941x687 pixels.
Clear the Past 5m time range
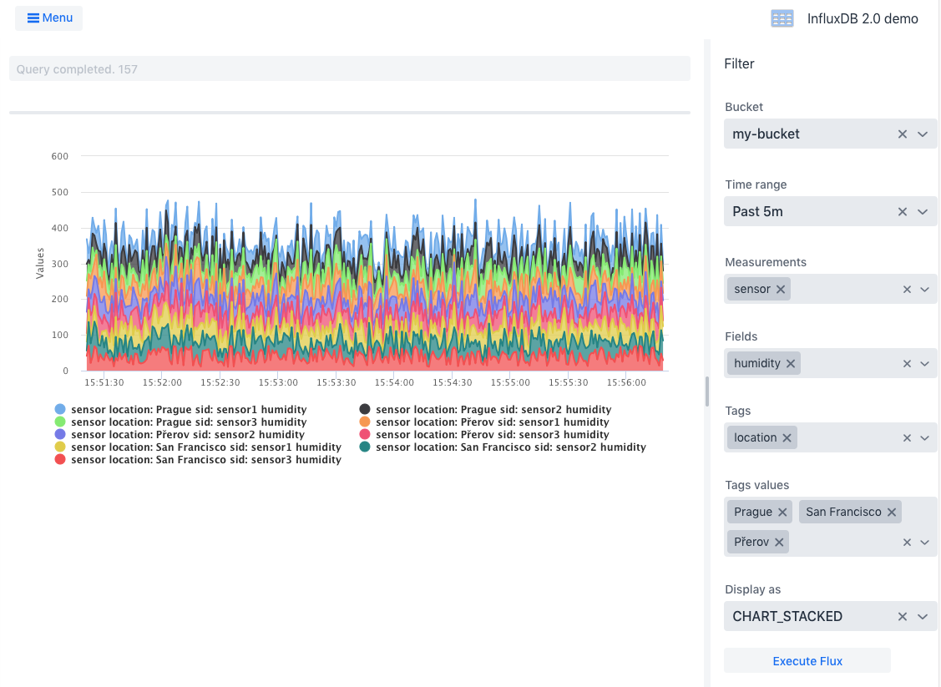pyautogui.click(x=902, y=211)
